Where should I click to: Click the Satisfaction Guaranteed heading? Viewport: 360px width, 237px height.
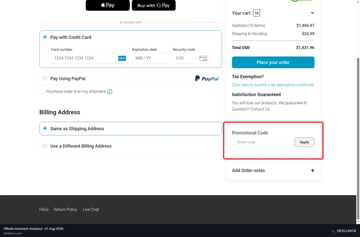coord(256,95)
